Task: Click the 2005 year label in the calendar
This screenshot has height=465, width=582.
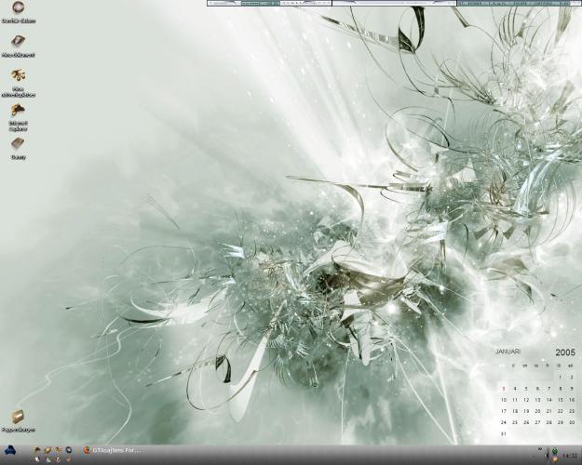Action: [x=565, y=352]
